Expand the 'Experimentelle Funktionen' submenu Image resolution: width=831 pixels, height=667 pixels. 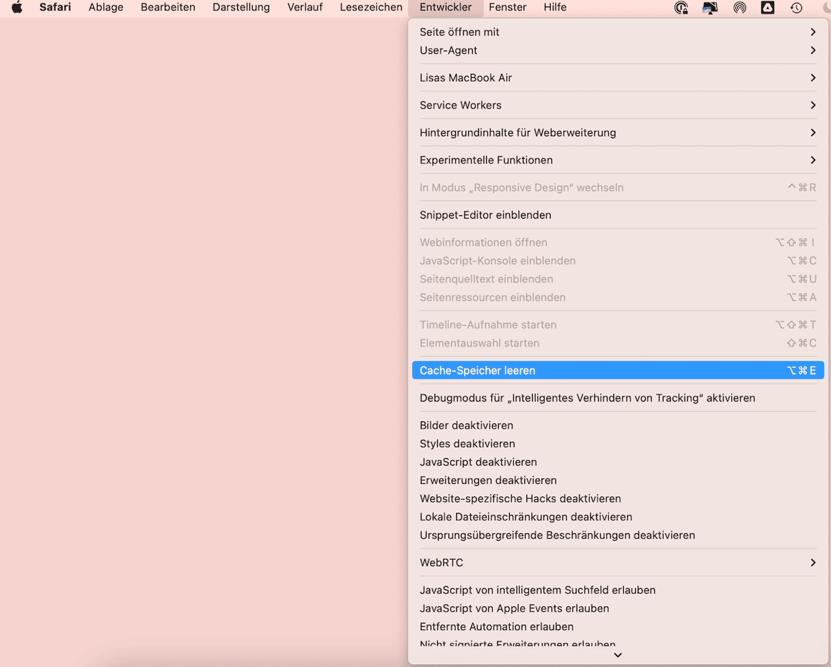click(618, 160)
